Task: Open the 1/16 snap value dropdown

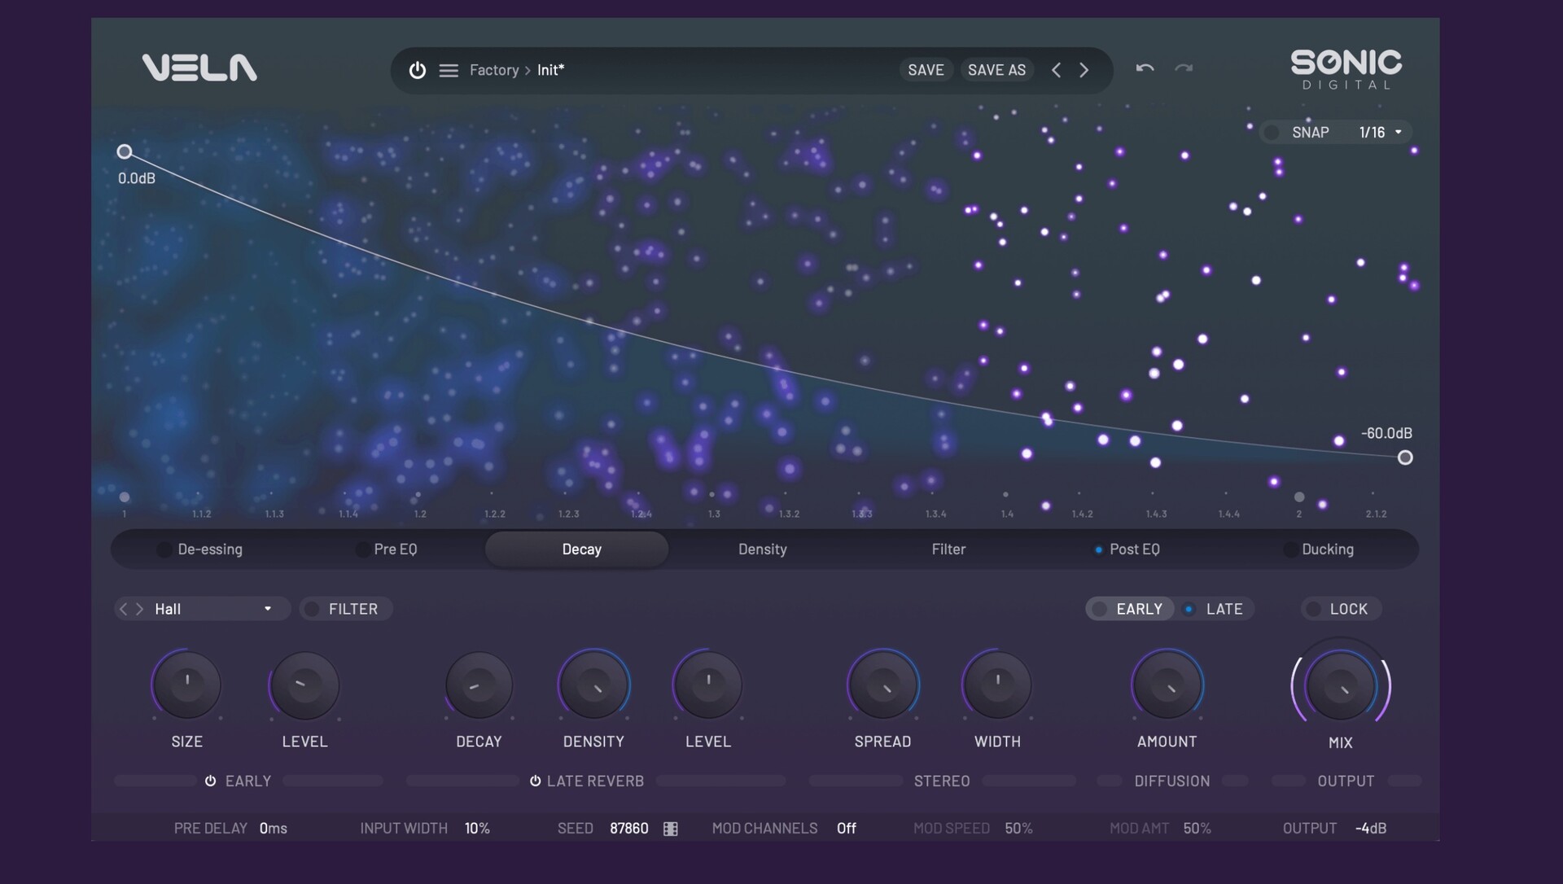Action: pos(1381,132)
